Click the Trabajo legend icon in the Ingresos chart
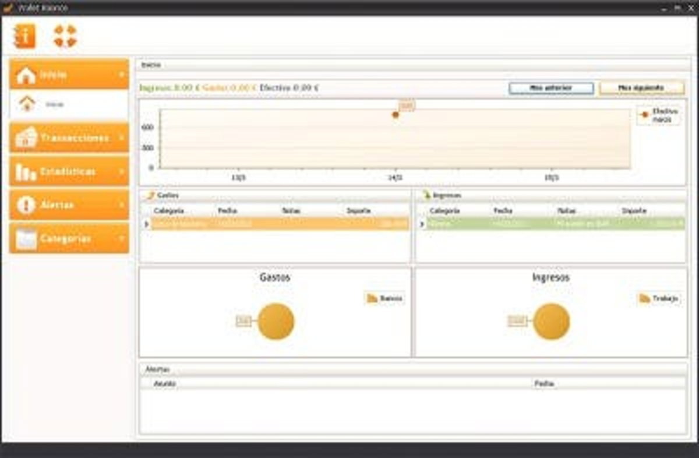 click(645, 298)
